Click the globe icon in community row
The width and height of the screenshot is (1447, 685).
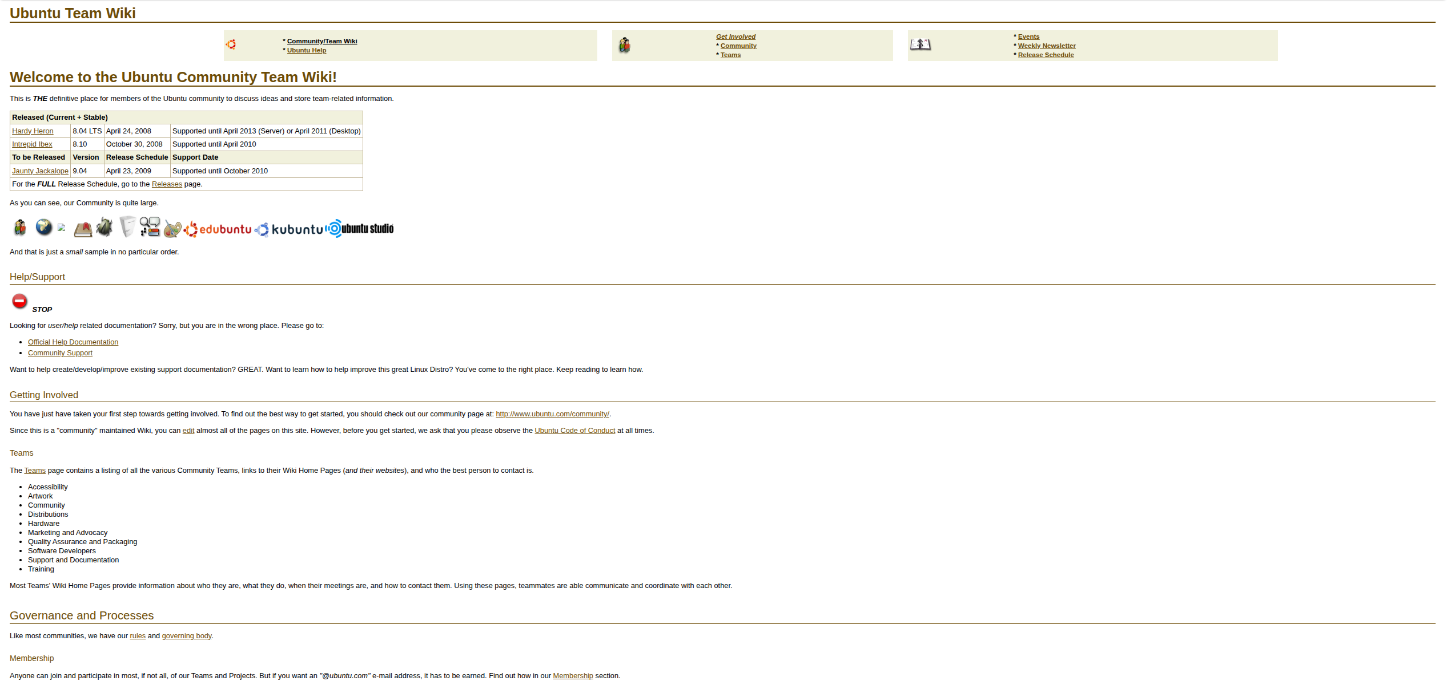44,227
